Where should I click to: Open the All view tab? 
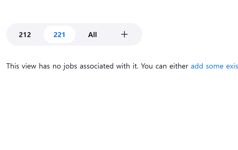tap(92, 35)
